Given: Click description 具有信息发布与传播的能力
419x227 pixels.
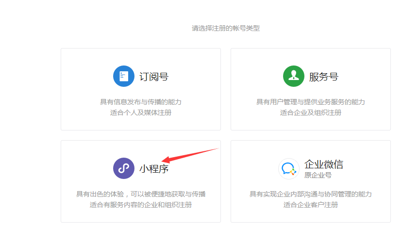Looking at the screenshot, I should point(141,102).
